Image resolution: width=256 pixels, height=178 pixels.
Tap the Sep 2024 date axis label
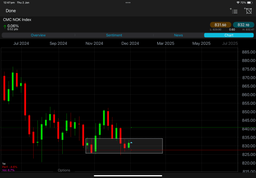(58, 43)
